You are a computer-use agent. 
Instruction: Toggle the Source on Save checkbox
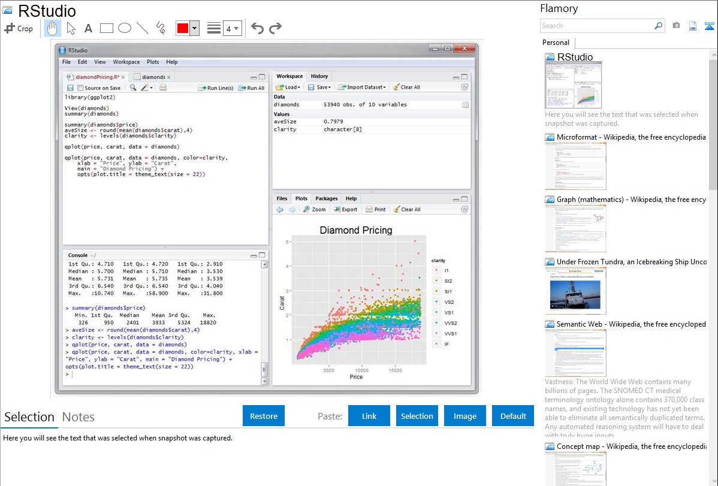click(x=80, y=88)
